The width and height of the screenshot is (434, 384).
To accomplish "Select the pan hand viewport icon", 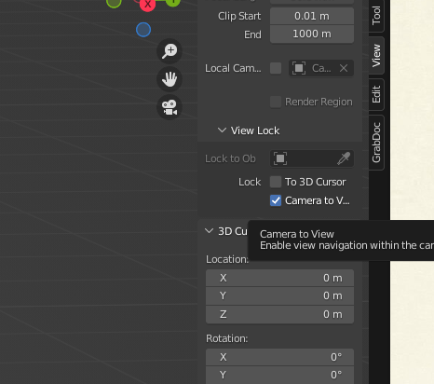I will [170, 79].
